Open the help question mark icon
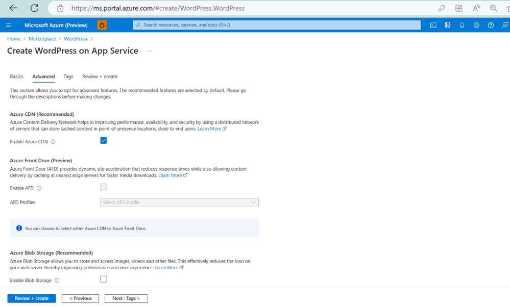 pos(491,25)
